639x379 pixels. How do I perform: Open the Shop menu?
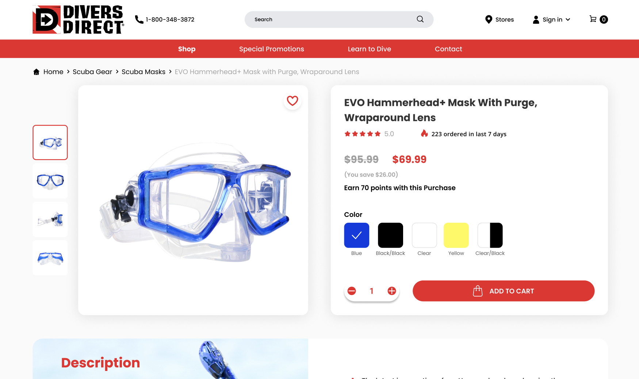[187, 49]
